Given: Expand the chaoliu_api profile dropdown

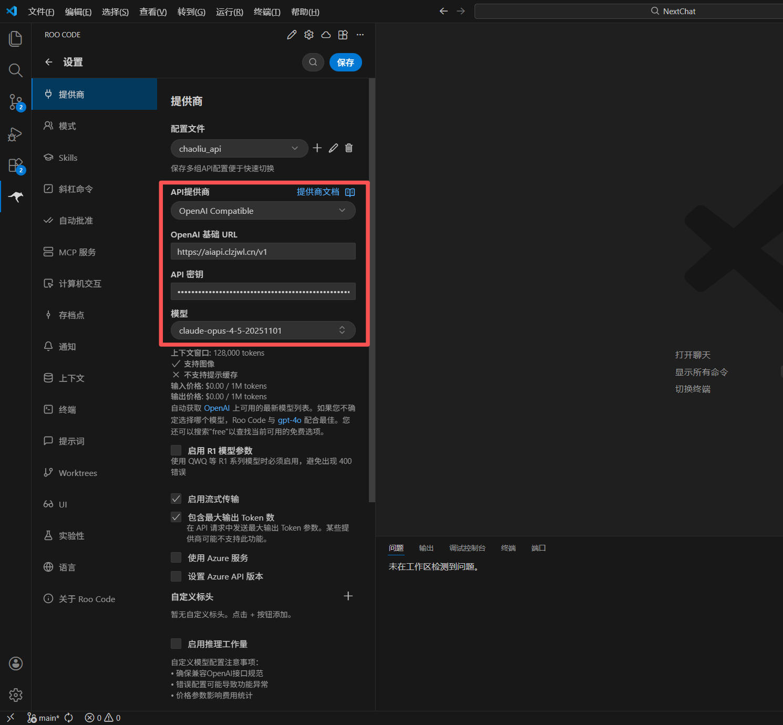Looking at the screenshot, I should (239, 149).
